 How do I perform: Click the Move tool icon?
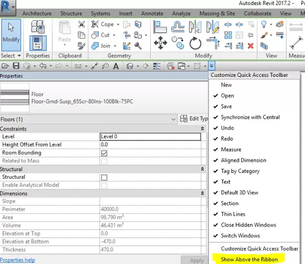[160, 43]
